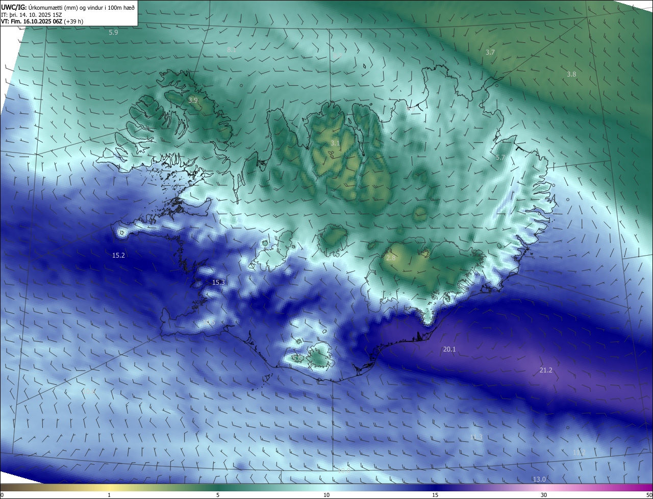Click the 3.9 value over the Westfjords

click(192, 100)
